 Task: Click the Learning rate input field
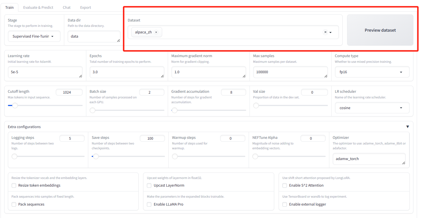(x=45, y=72)
